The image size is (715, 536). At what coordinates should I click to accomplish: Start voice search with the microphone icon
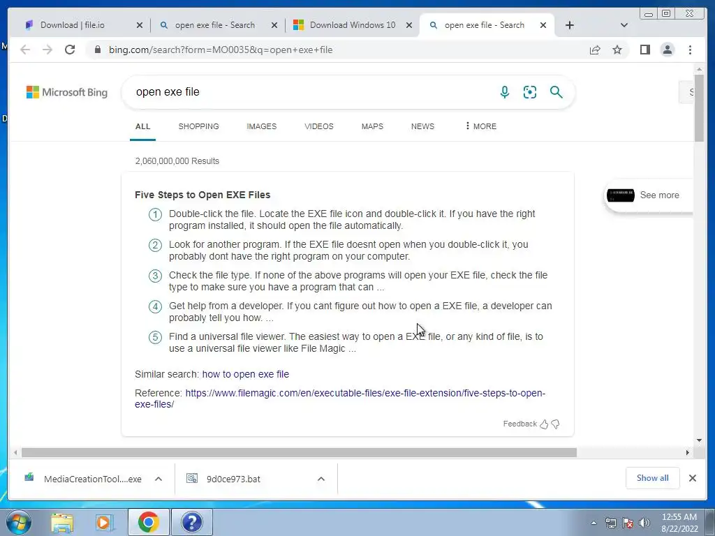click(504, 92)
